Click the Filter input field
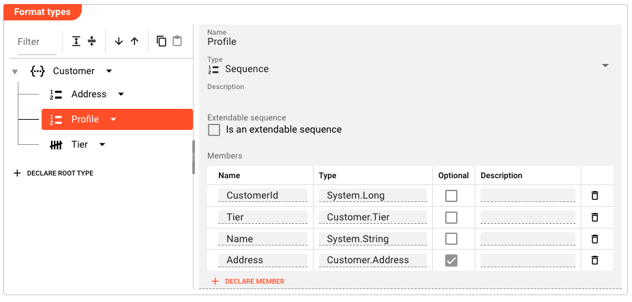 (37, 41)
